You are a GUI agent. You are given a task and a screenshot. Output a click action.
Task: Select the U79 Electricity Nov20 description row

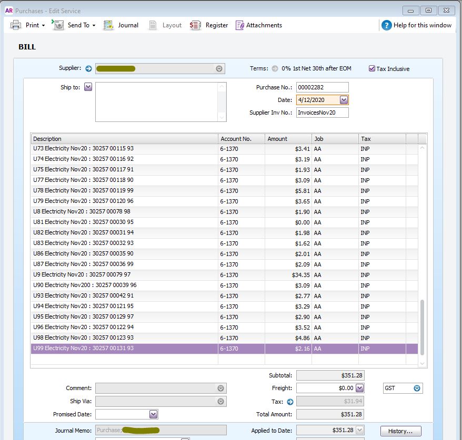tap(124, 201)
